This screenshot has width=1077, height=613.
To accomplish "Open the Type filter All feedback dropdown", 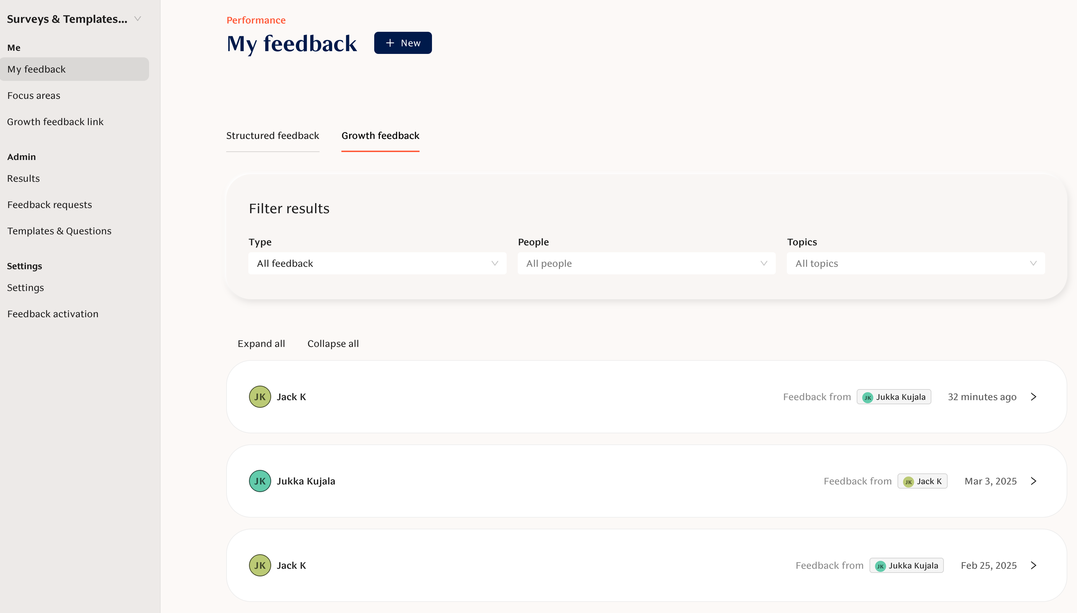I will [377, 264].
